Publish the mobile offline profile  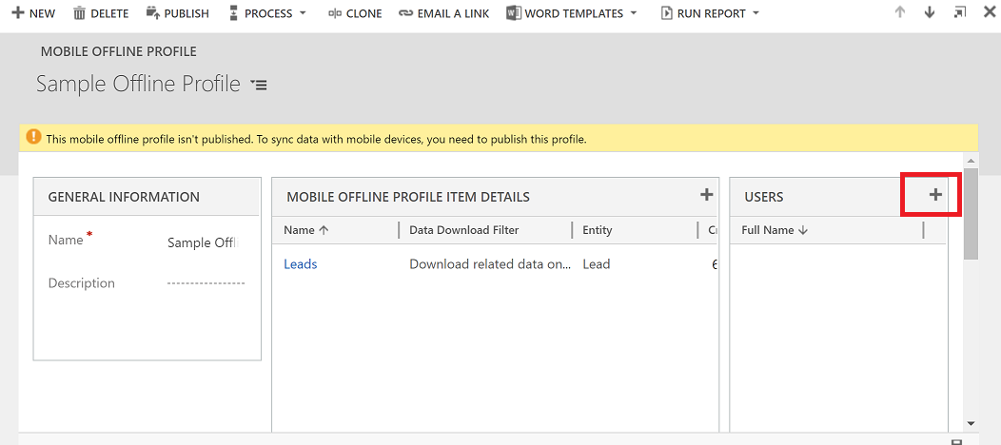pos(177,13)
